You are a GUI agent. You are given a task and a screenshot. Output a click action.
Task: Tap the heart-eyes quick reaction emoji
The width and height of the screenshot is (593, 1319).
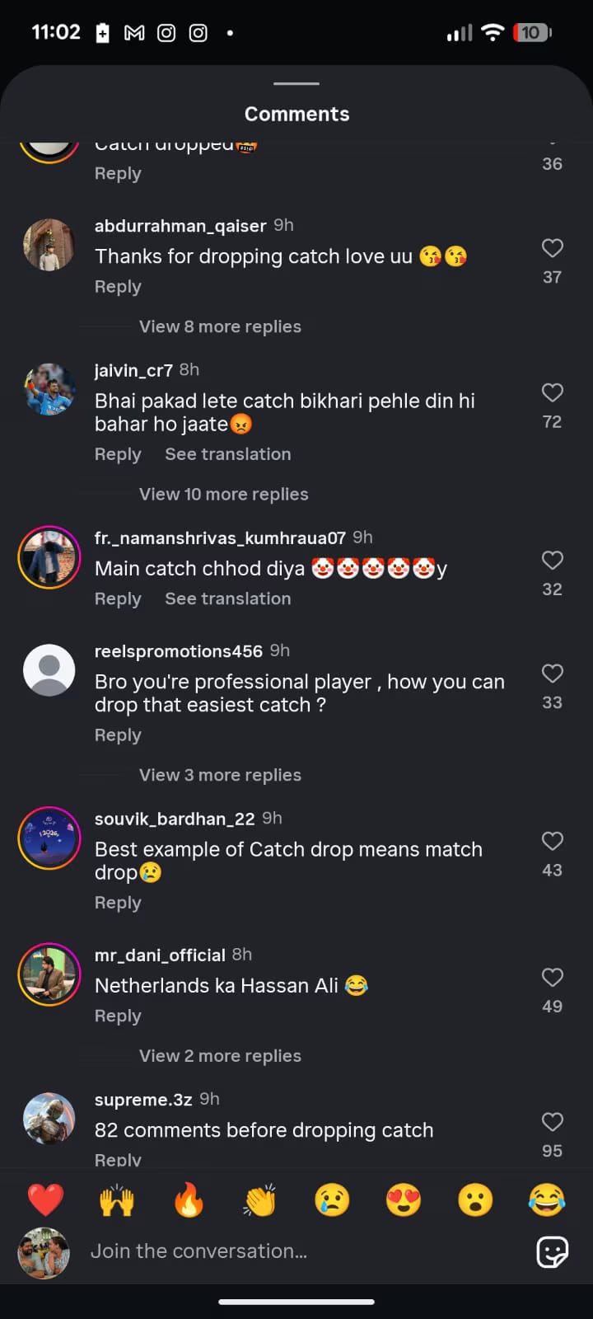pos(403,1200)
